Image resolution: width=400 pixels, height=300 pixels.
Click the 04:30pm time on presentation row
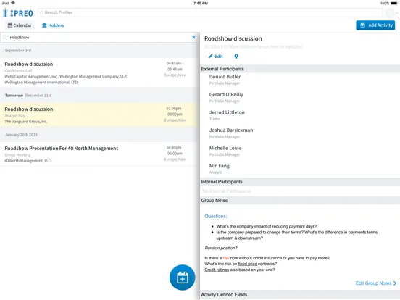coord(174,147)
